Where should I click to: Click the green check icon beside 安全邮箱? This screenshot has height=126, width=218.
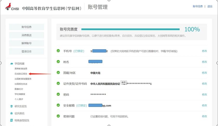click(x=58, y=105)
